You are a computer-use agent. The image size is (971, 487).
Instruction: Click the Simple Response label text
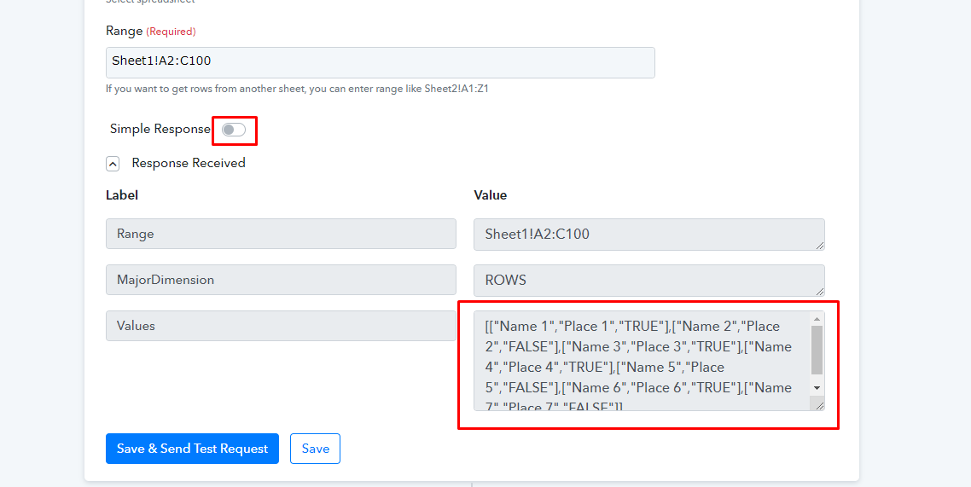tap(160, 130)
